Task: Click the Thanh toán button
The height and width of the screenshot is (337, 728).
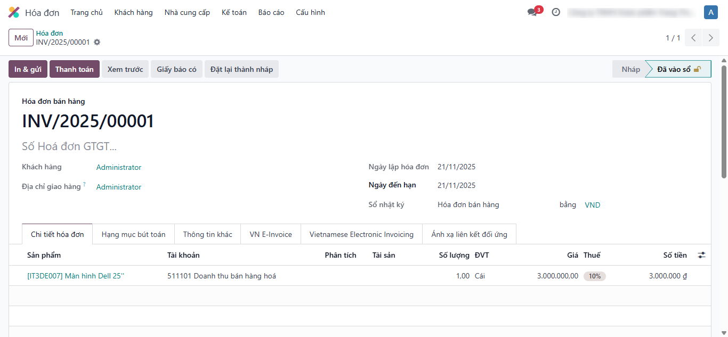Action: coord(74,69)
